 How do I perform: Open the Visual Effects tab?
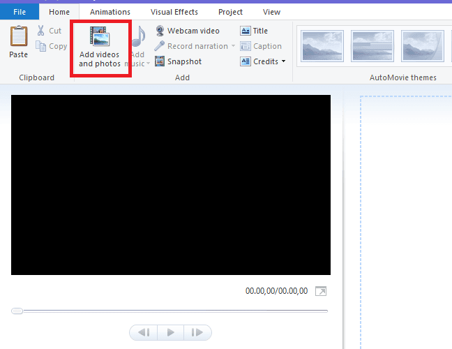click(x=174, y=12)
